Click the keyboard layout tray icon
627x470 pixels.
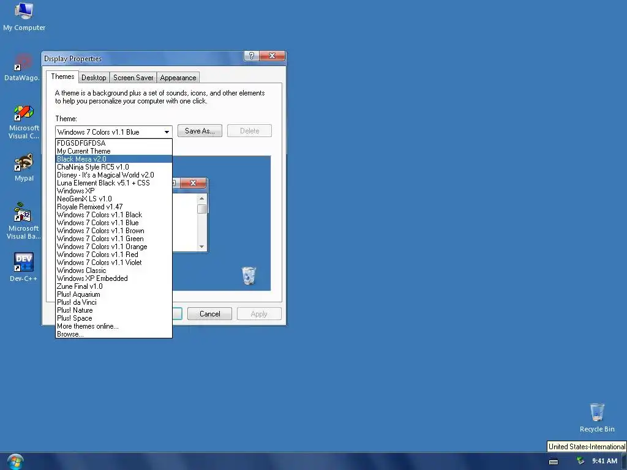point(554,461)
